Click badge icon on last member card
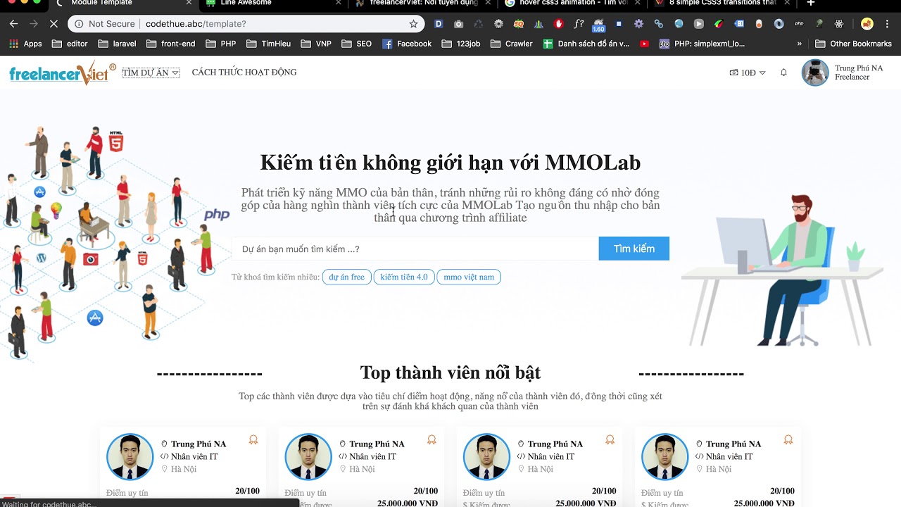This screenshot has height=507, width=901. pos(788,440)
